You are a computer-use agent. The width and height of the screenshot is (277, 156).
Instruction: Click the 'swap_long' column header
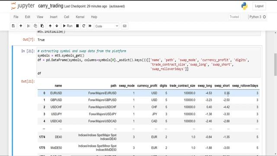pos(205,86)
